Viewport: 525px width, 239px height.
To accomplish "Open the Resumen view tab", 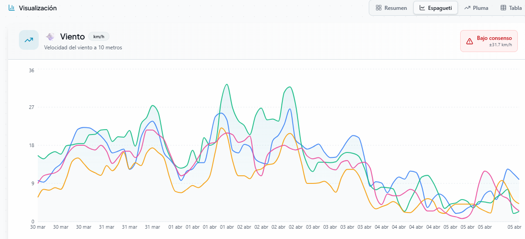I will pyautogui.click(x=391, y=8).
